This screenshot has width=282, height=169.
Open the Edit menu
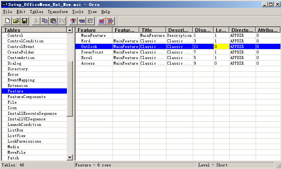pos(21,12)
